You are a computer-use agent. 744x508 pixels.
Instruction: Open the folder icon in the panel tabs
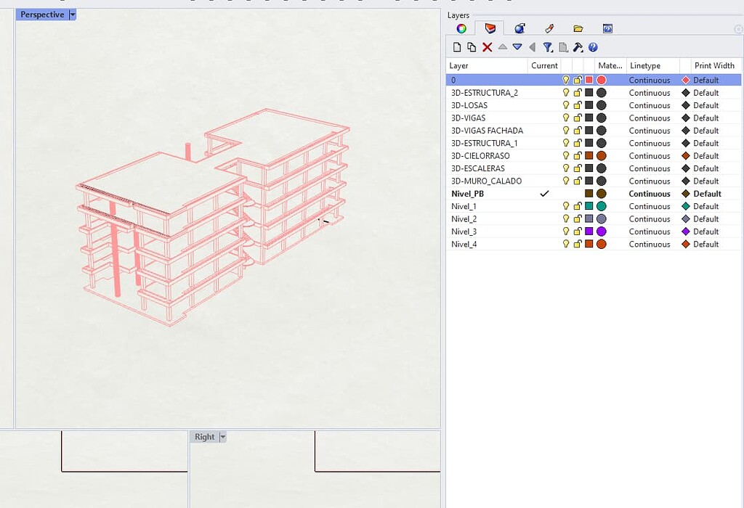[x=578, y=28]
